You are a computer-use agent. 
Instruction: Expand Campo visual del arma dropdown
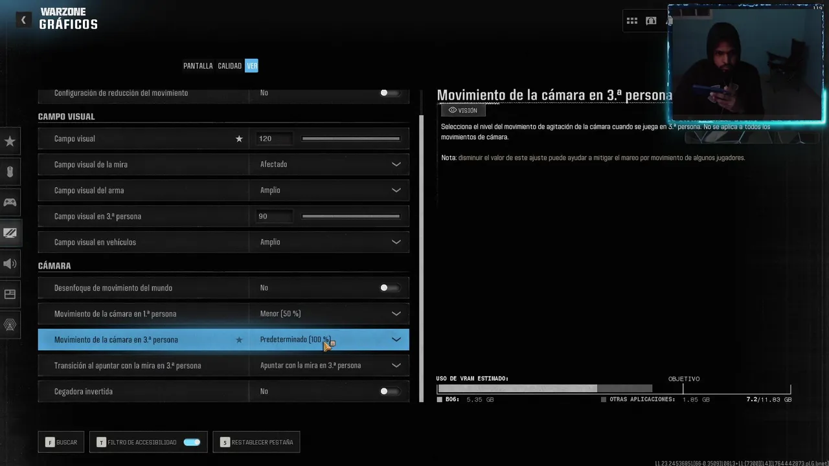tap(396, 190)
